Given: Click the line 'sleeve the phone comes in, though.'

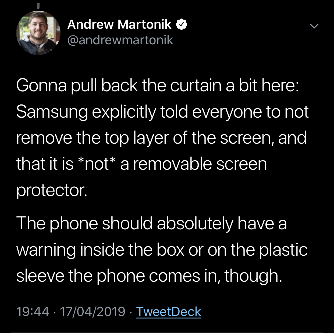Looking at the screenshot, I should pos(149,276).
